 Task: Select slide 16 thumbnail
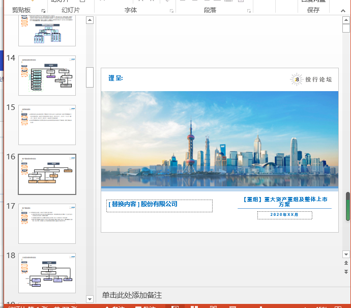pos(47,174)
